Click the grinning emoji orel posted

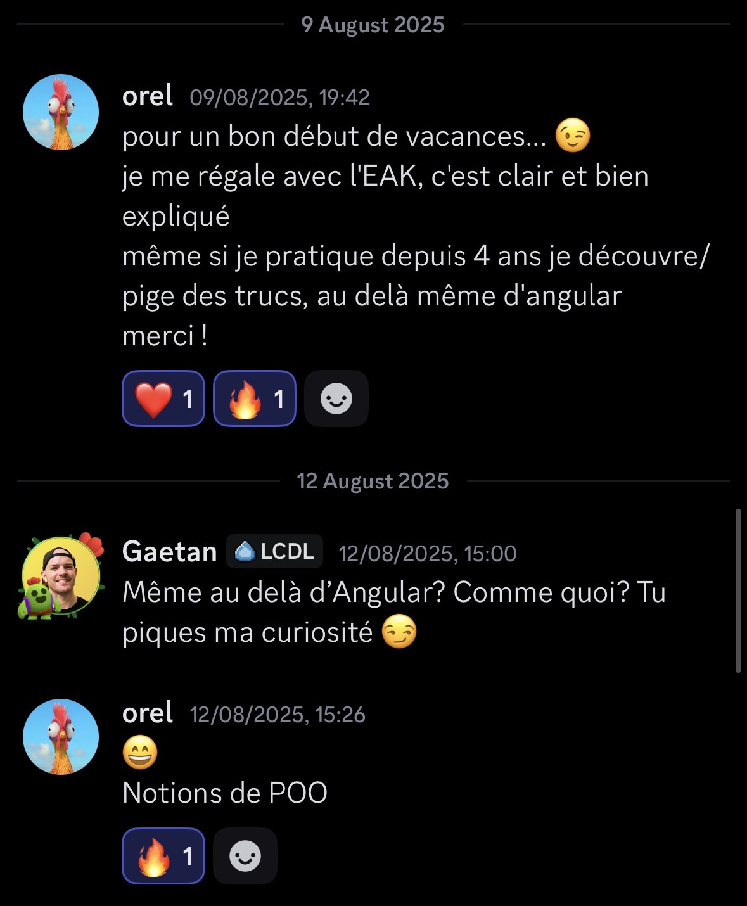pyautogui.click(x=139, y=753)
